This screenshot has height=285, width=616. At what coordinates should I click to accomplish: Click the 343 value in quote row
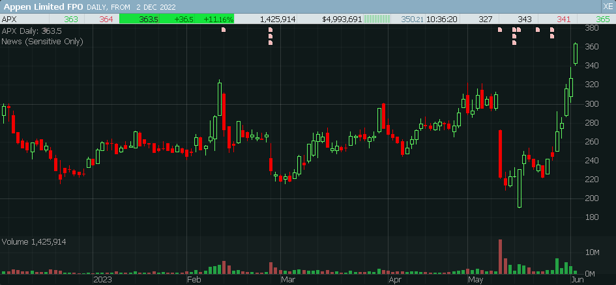(x=525, y=20)
